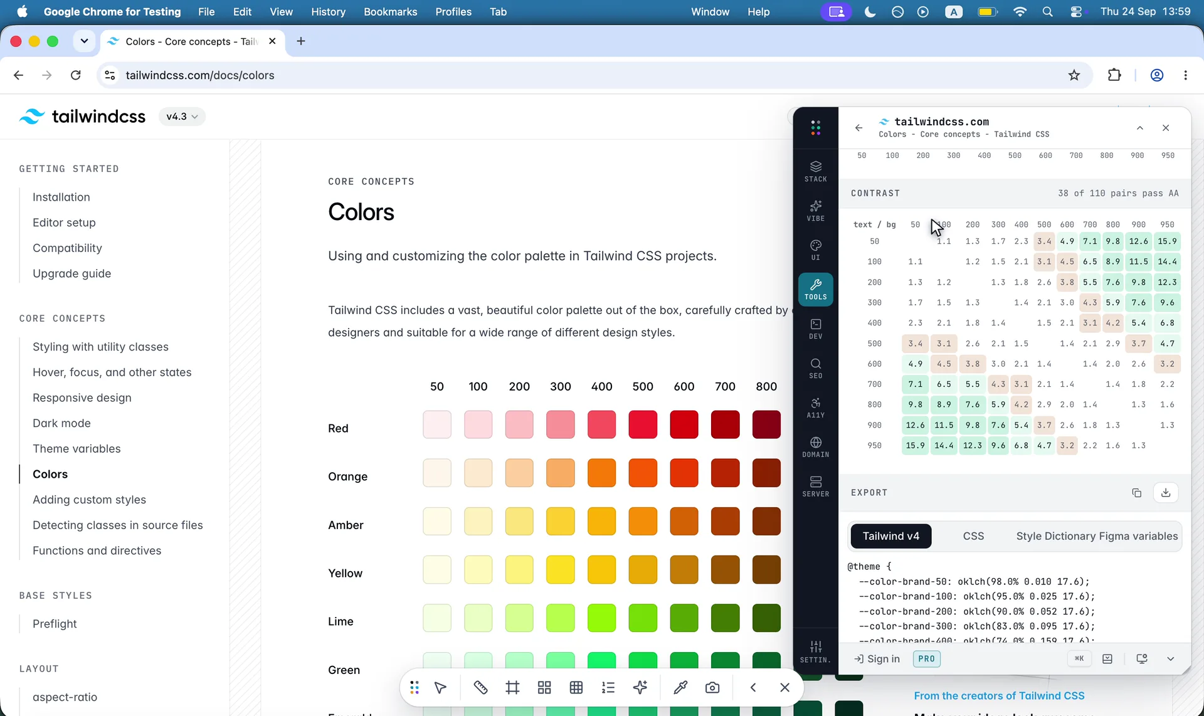
Task: Select the Tools section in sidebar
Action: pyautogui.click(x=815, y=289)
